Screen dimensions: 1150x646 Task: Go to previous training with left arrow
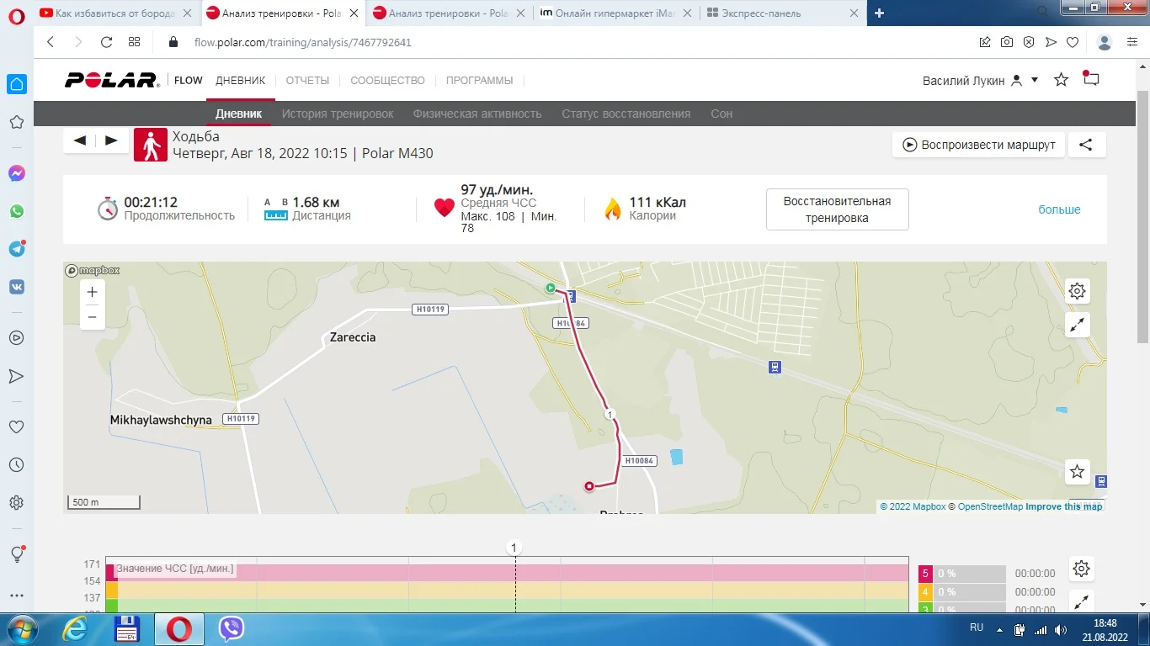click(80, 140)
